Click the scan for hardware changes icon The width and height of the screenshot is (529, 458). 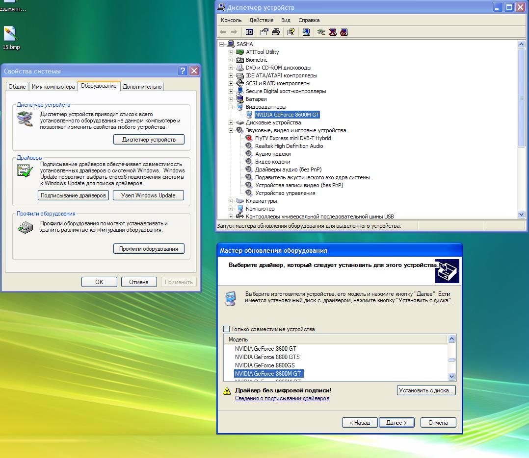306,32
